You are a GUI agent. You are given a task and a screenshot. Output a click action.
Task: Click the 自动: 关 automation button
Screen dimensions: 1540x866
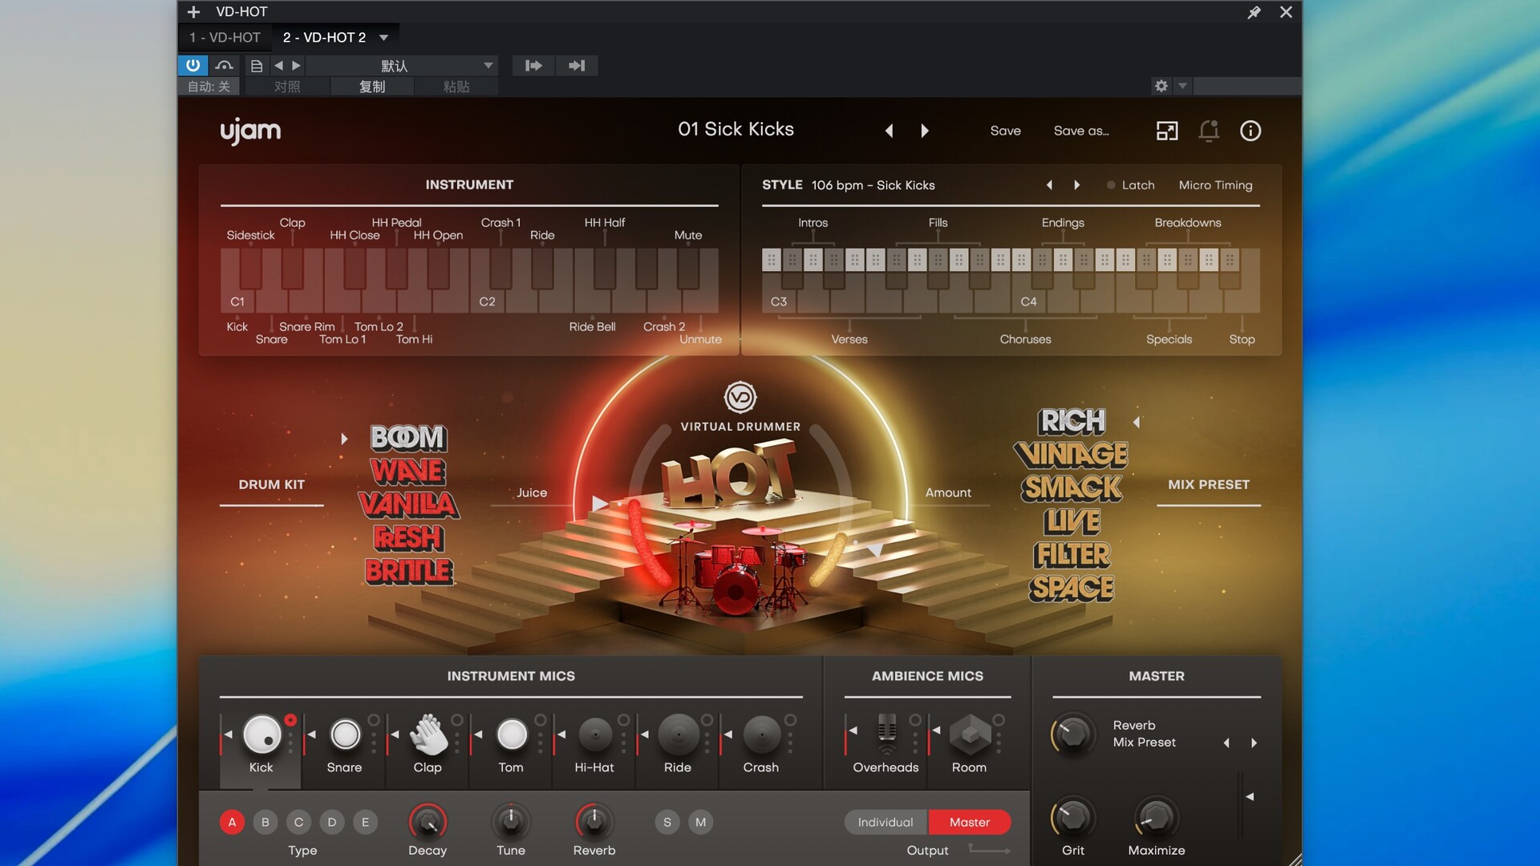click(x=209, y=87)
